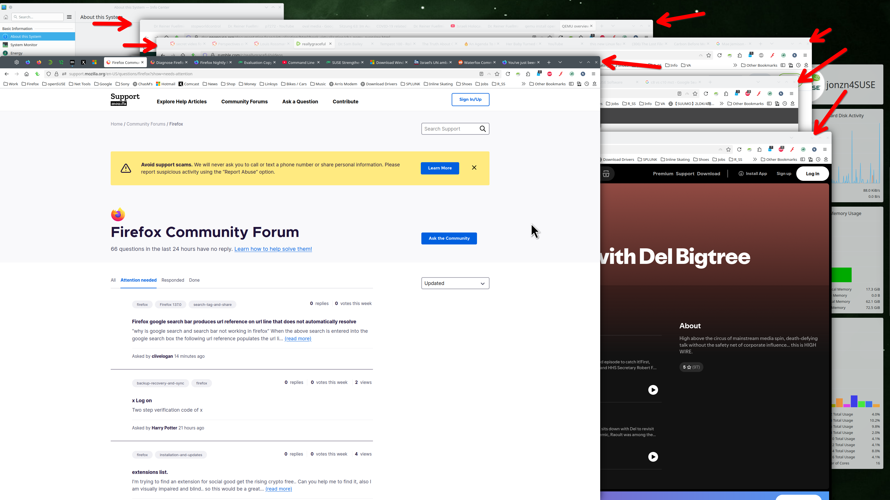890x500 pixels.
Task: Click the 5 star (97) rating pill
Action: [x=691, y=367]
